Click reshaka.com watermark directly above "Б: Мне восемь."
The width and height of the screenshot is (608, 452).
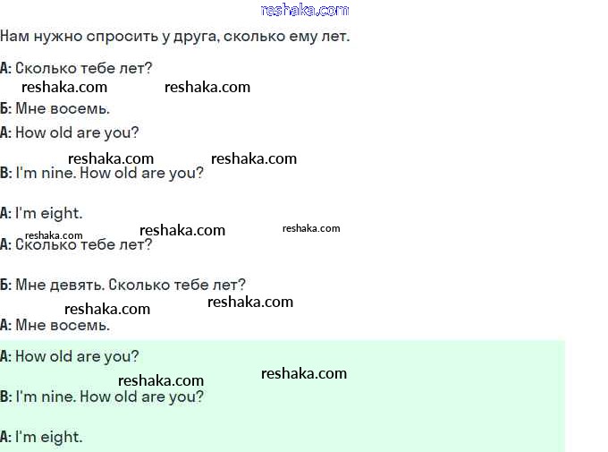64,88
